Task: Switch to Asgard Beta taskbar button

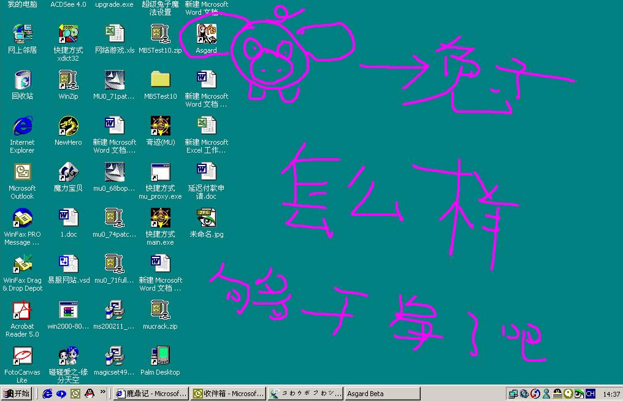Action: [382, 394]
